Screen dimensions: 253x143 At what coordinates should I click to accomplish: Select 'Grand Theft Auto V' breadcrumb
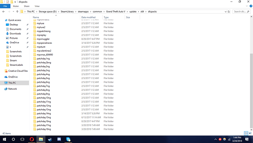115,12
